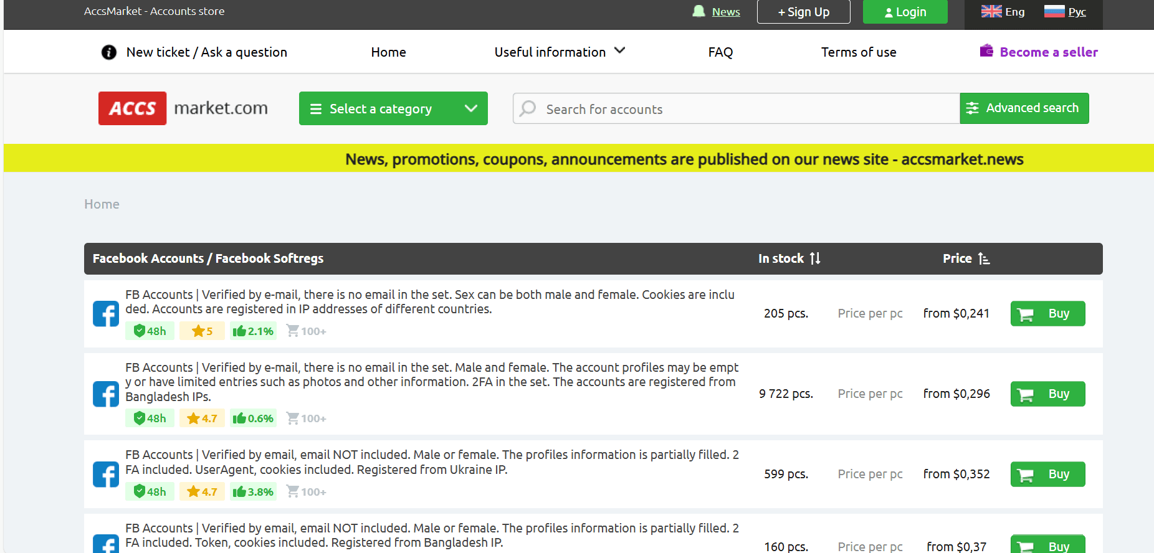Click the 9 722 pcs. stock value
The image size is (1154, 553).
[x=786, y=394]
